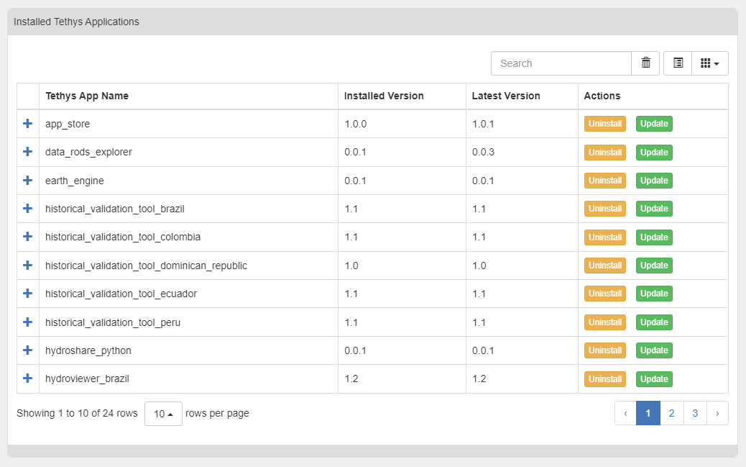
Task: Uninstall historical_validation_tool_dominican_republic
Action: click(x=604, y=265)
